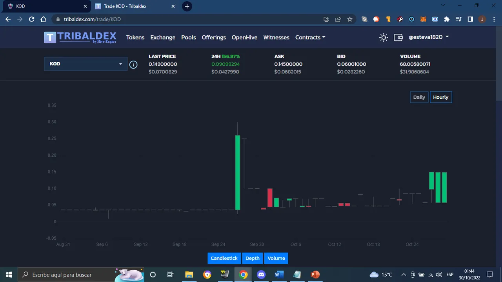Select the Trade KOD - Tribaldex tab
Viewport: 502px width, 282px height.
[135, 6]
